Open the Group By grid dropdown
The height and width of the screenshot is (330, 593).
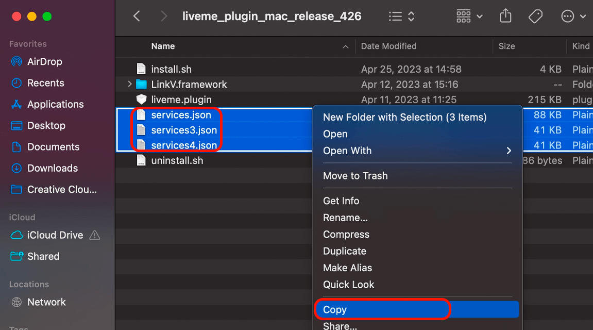469,16
